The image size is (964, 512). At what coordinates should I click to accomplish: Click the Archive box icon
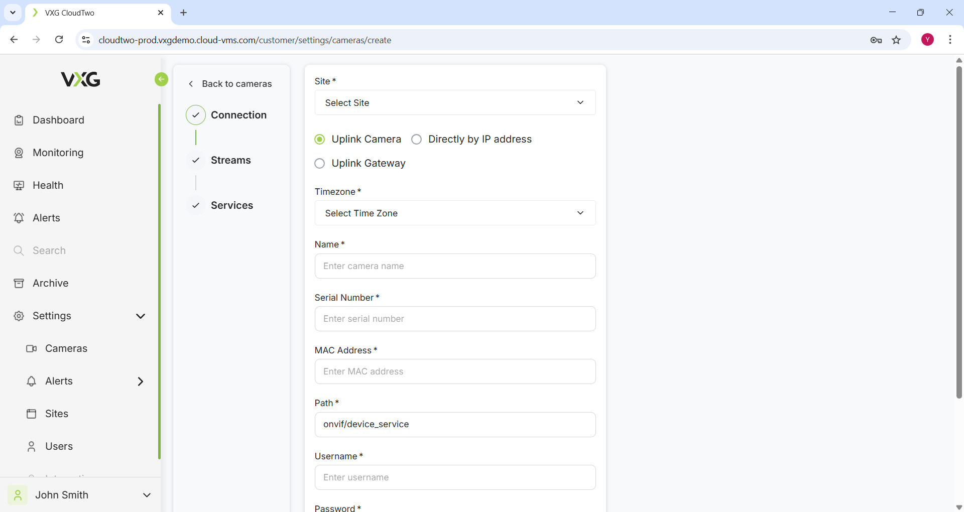coord(19,284)
